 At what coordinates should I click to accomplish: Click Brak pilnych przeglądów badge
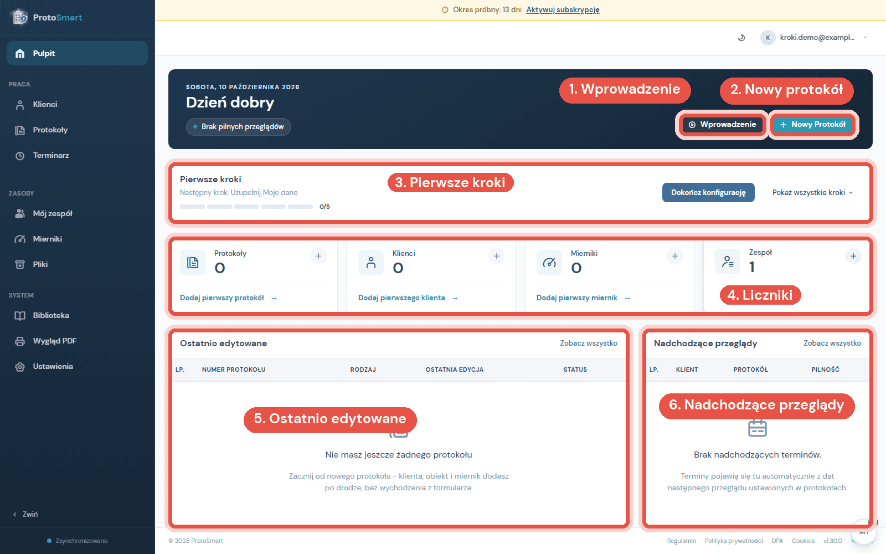(239, 127)
